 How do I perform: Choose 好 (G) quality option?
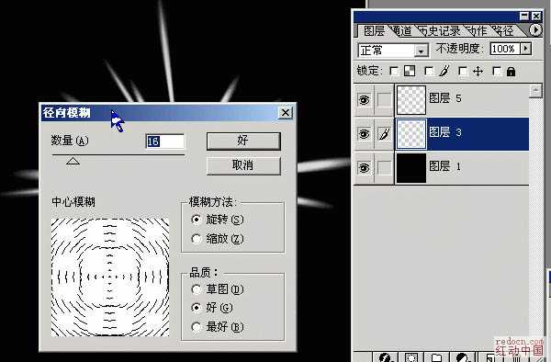coord(197,308)
